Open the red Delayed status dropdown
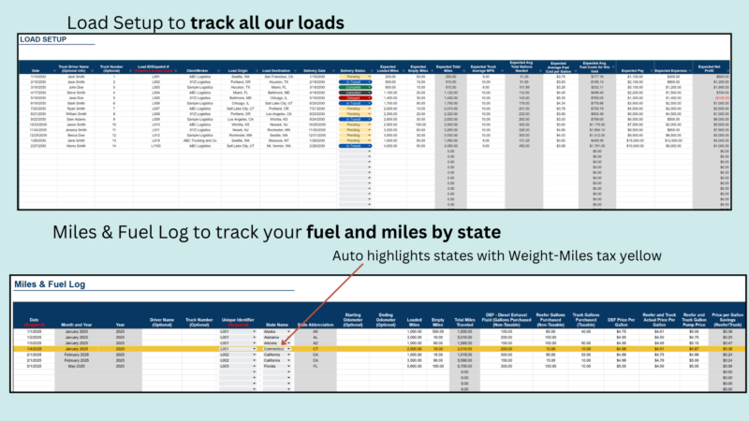Viewport: 749px width, 421px height. 355,98
